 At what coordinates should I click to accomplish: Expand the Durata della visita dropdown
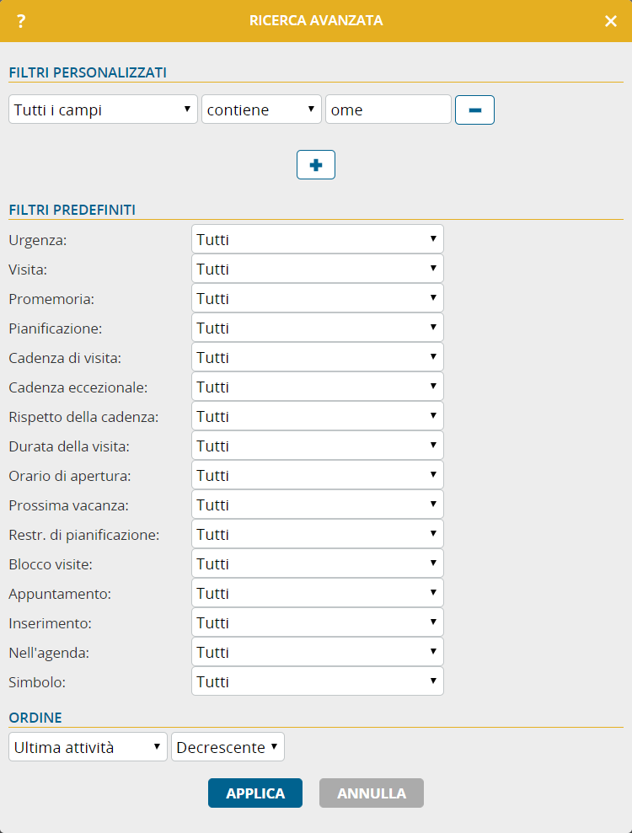(318, 446)
